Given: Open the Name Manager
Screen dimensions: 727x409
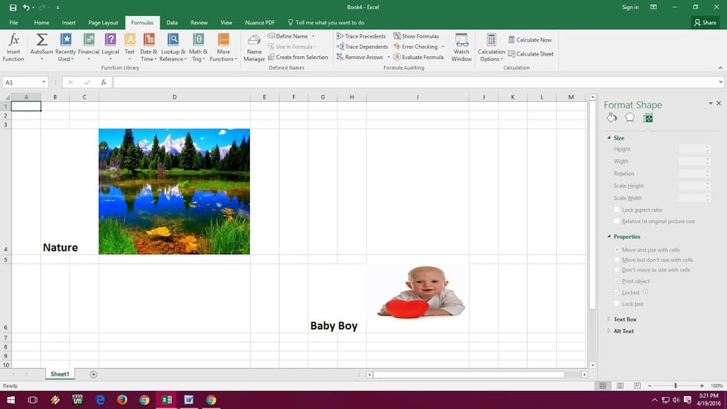Looking at the screenshot, I should [x=253, y=46].
